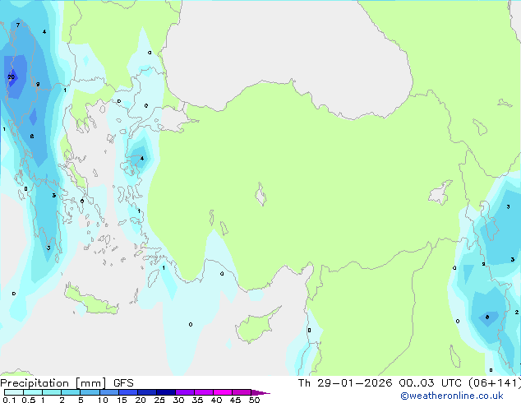Choose the 5 mm legend color box
Image resolution: width=521 pixels, height=403 pixels.
click(x=90, y=392)
